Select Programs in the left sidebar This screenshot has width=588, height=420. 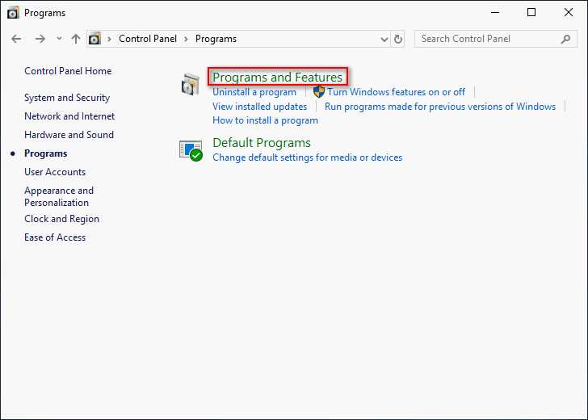(x=46, y=153)
